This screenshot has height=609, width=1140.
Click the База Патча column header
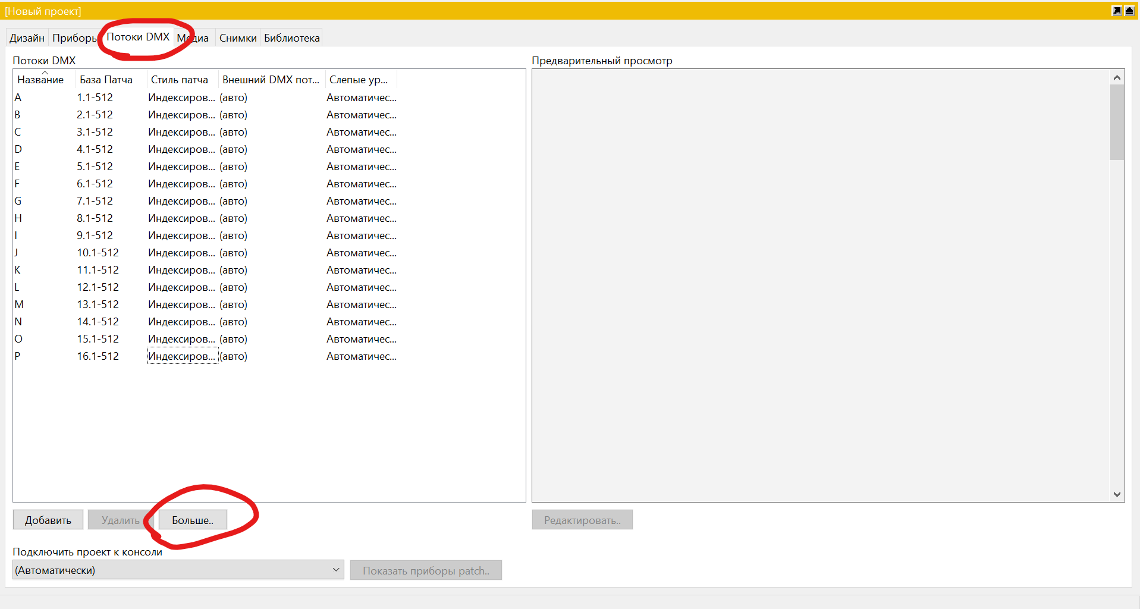(111, 79)
